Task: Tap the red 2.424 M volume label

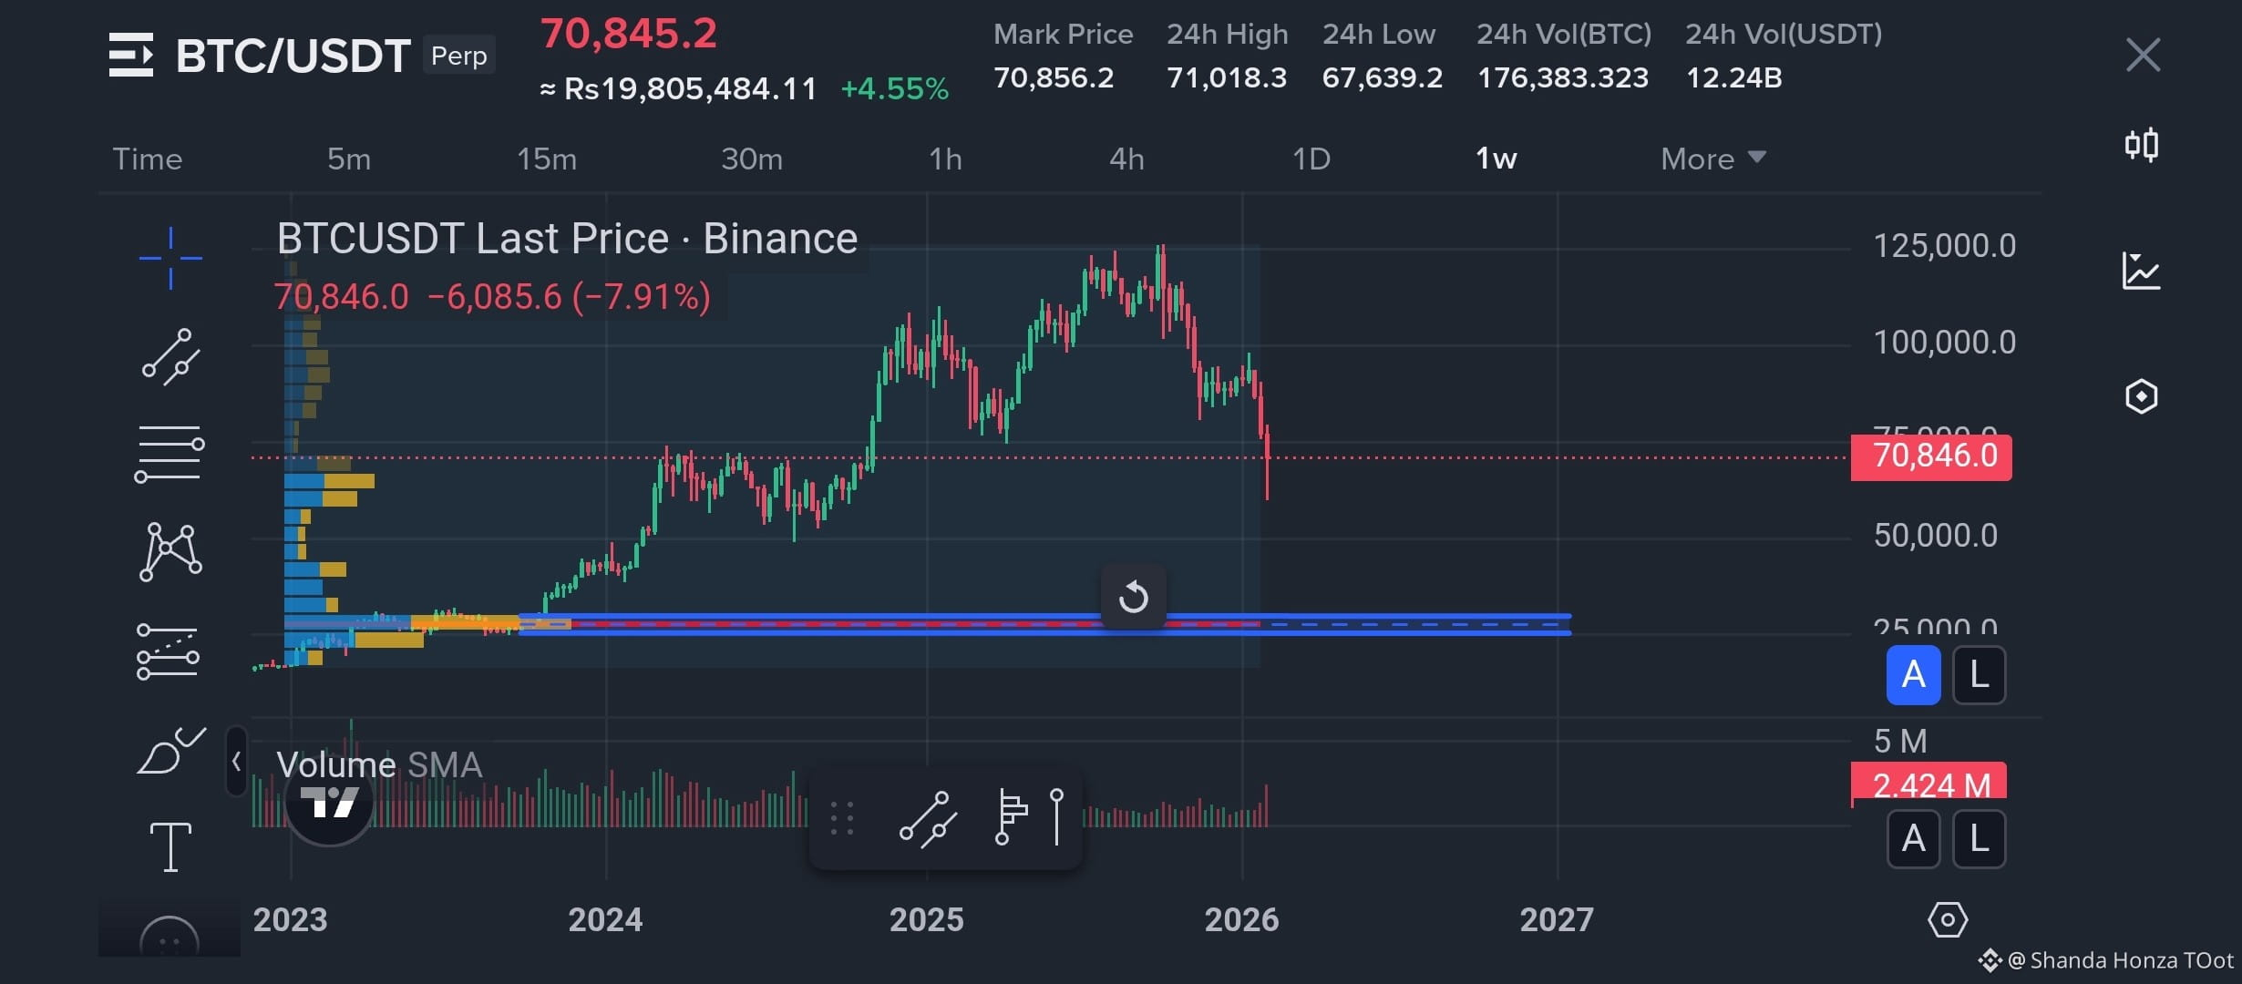Action: 1929,784
